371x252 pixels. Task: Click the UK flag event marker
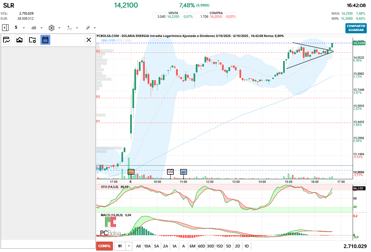170,171
